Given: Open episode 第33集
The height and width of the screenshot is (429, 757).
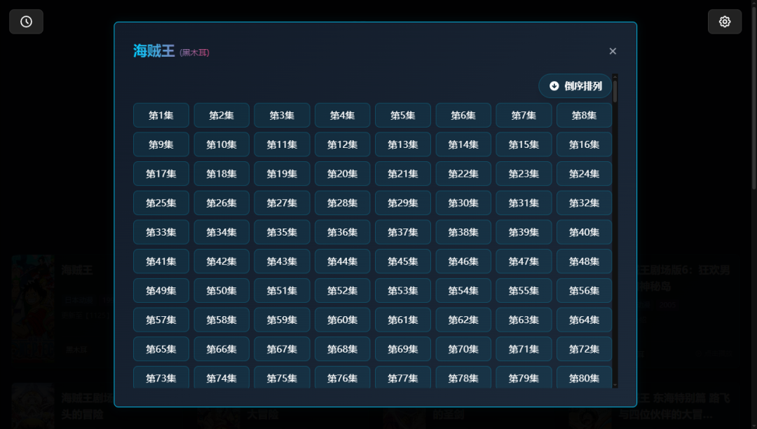Looking at the screenshot, I should click(161, 232).
